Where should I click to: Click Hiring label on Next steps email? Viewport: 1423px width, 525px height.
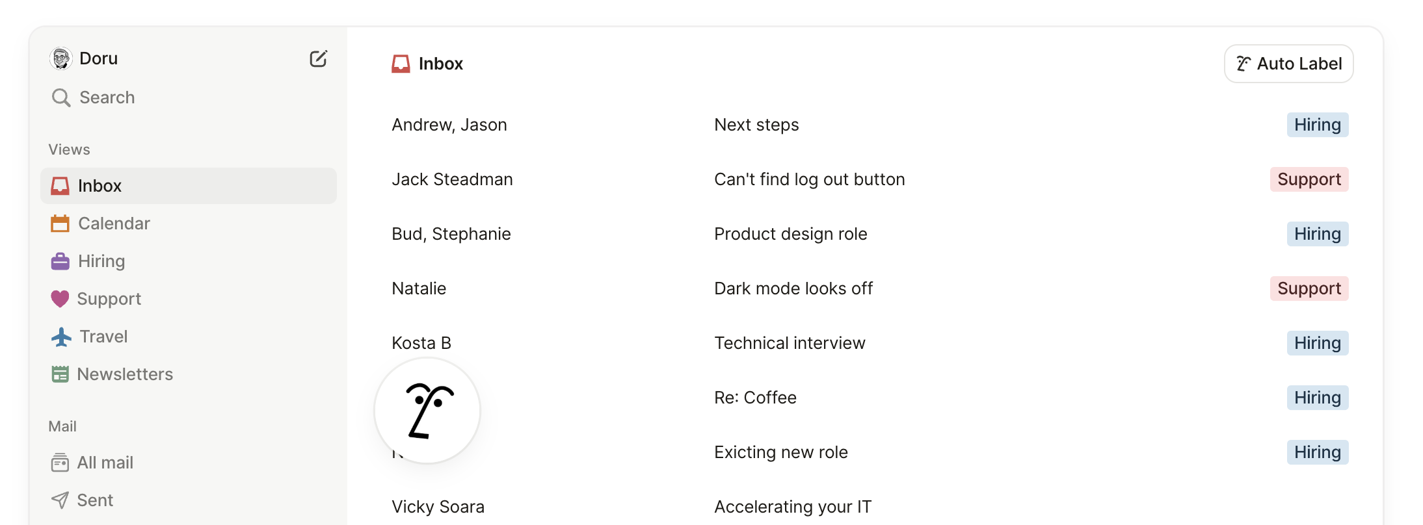pyautogui.click(x=1317, y=125)
